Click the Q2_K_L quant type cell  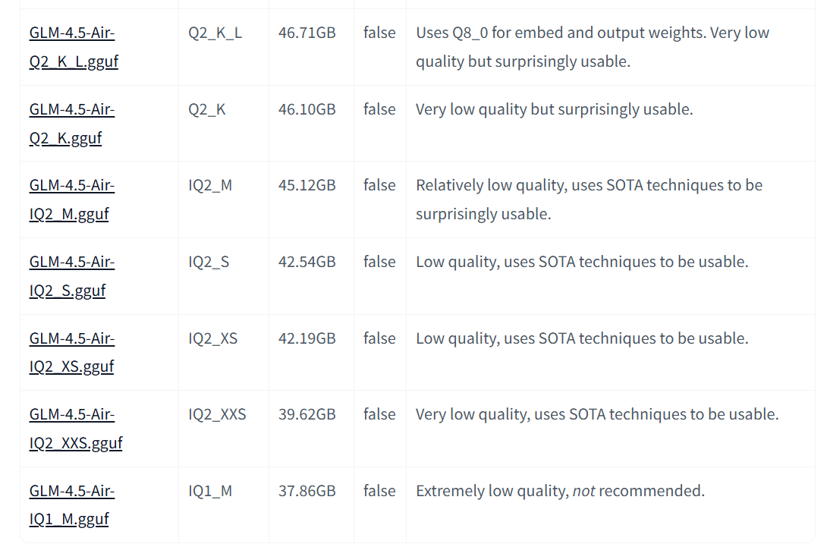tap(215, 33)
